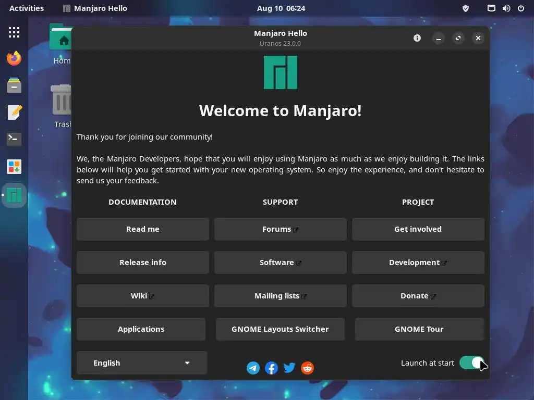This screenshot has width=534, height=400.
Task: Open the clock and calendar menu
Action: [x=281, y=8]
